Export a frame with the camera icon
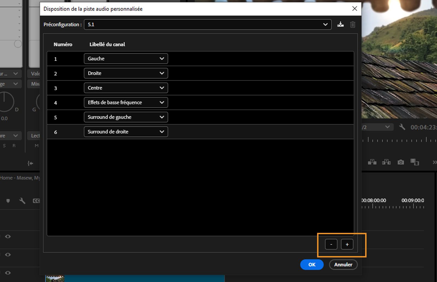 coord(401,162)
